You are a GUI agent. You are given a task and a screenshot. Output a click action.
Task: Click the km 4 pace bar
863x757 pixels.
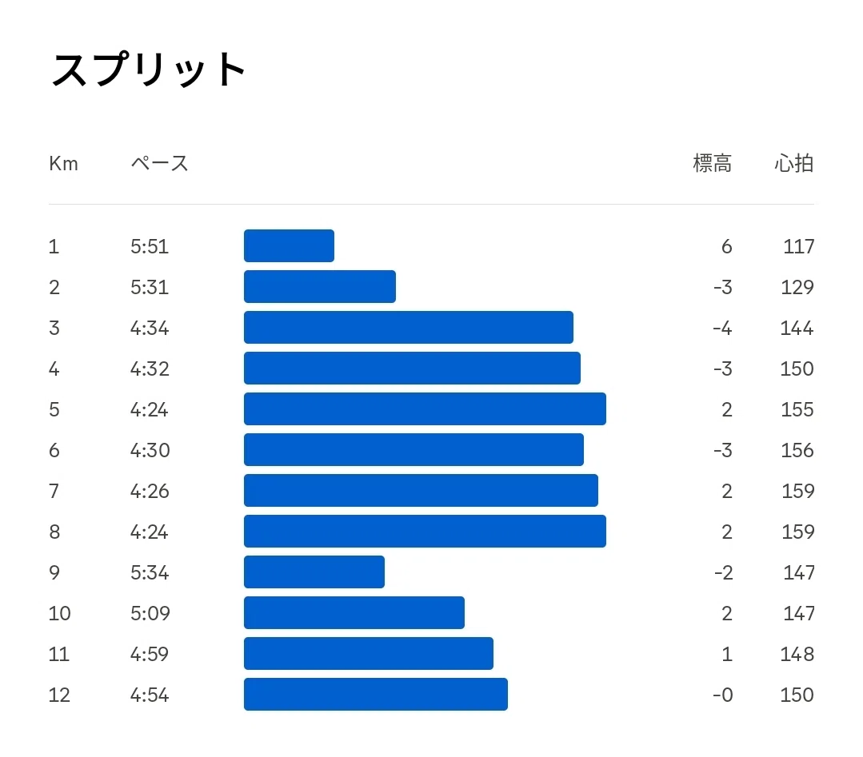point(412,368)
